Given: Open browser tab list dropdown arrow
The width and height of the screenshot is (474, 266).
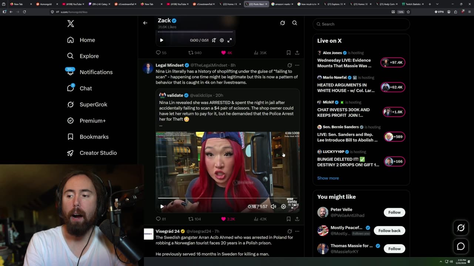Looking at the screenshot, I should click(x=437, y=4).
